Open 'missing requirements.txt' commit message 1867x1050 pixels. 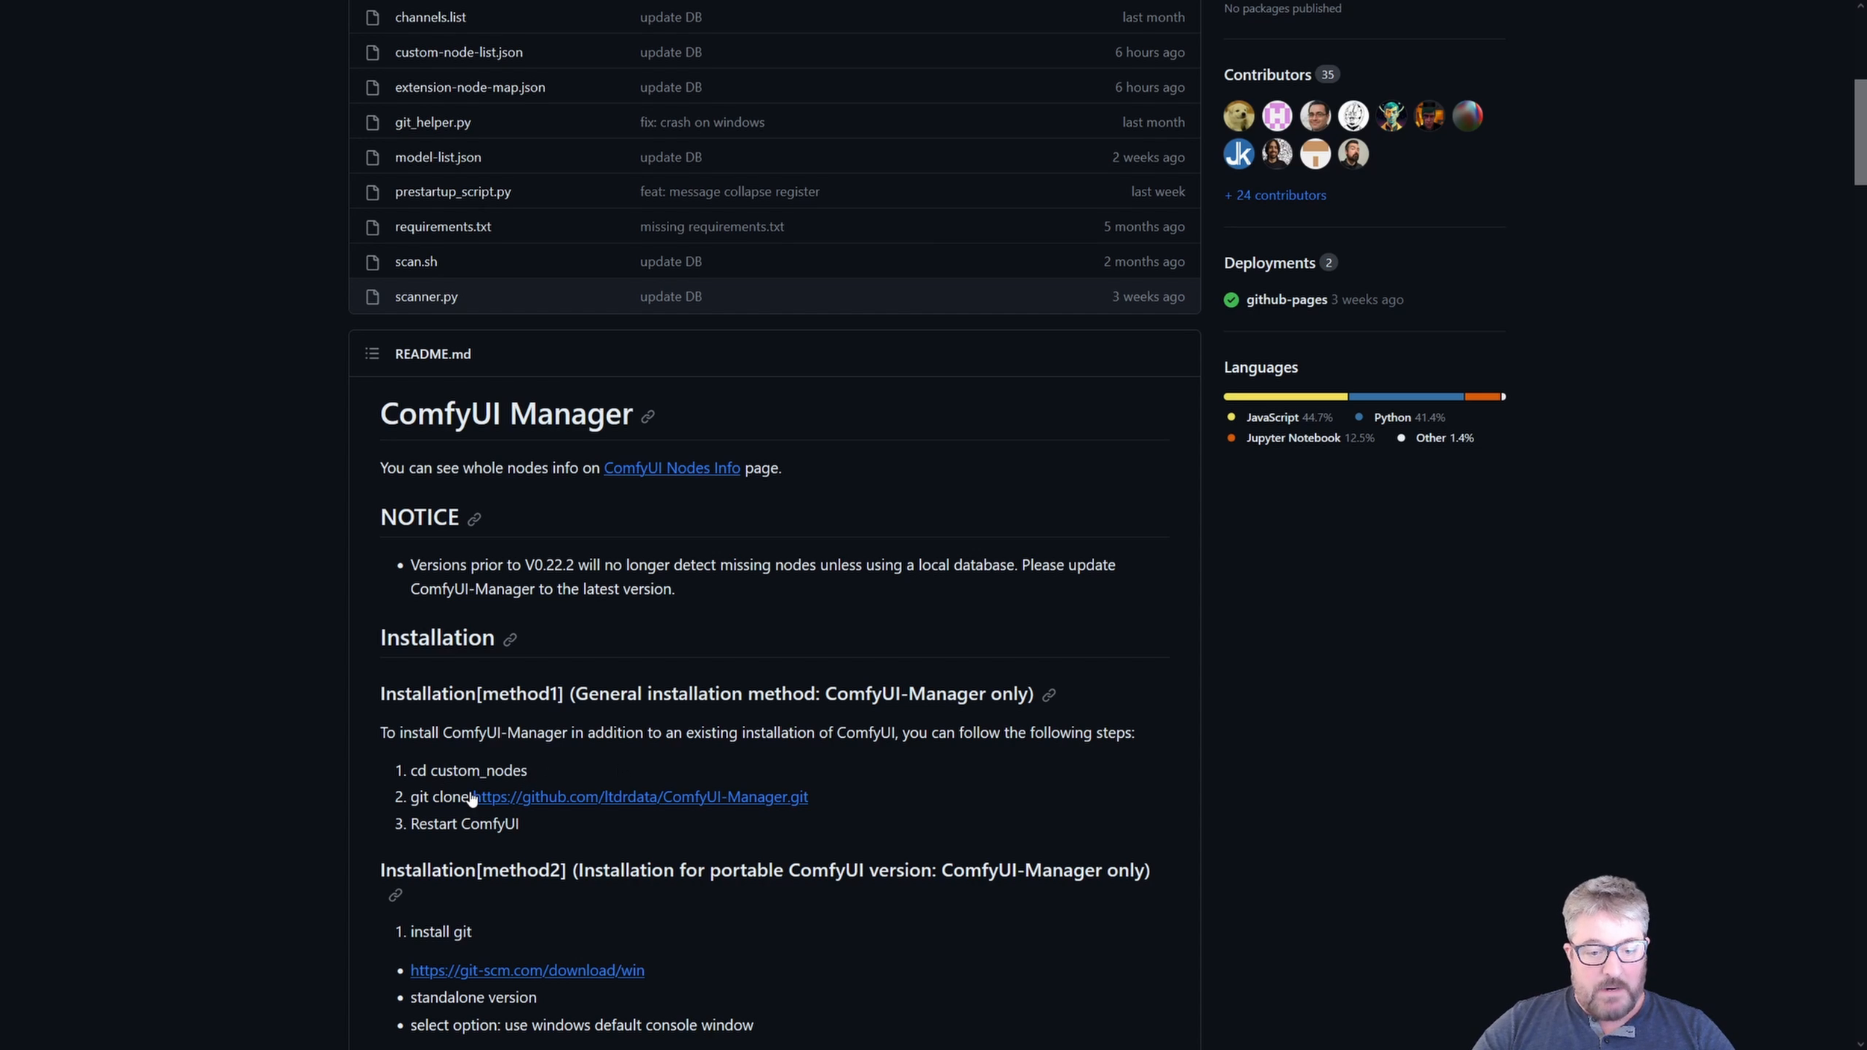pyautogui.click(x=712, y=227)
